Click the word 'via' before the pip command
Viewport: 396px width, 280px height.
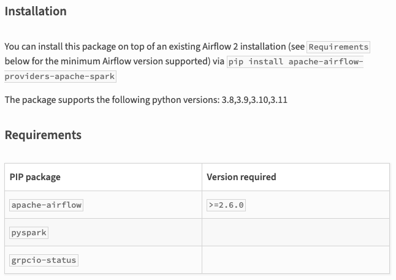[x=218, y=61]
